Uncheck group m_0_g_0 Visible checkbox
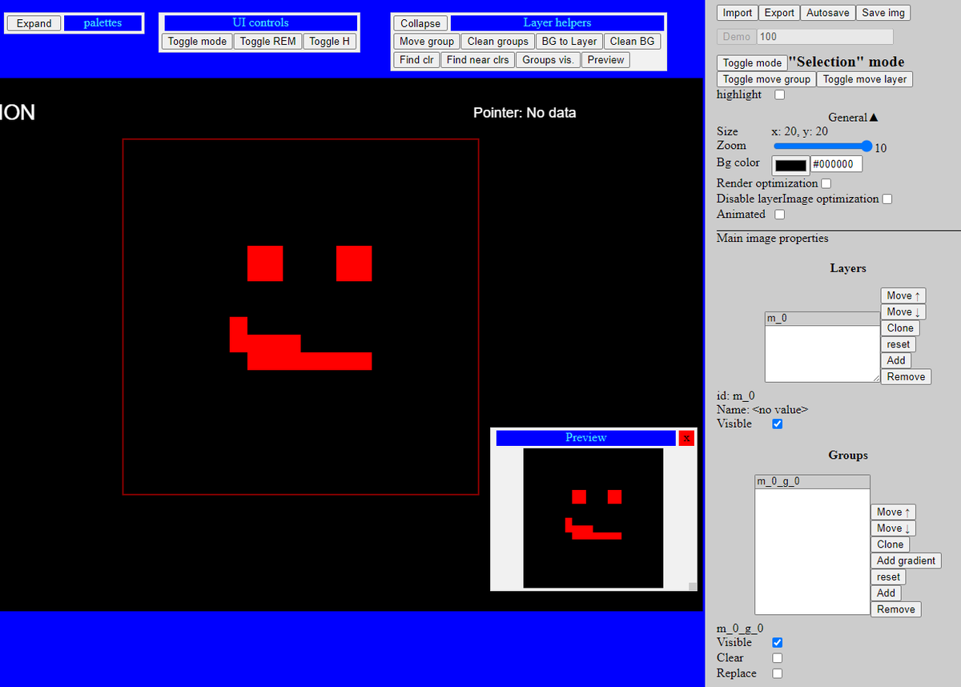961x687 pixels. coord(777,642)
